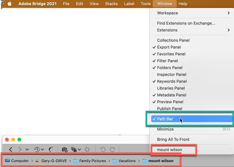
Task: Expand chevron after Vacations in path
Action: pos(139,161)
